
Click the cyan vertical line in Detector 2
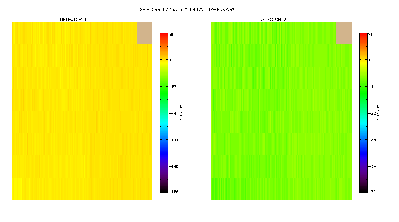point(349,55)
